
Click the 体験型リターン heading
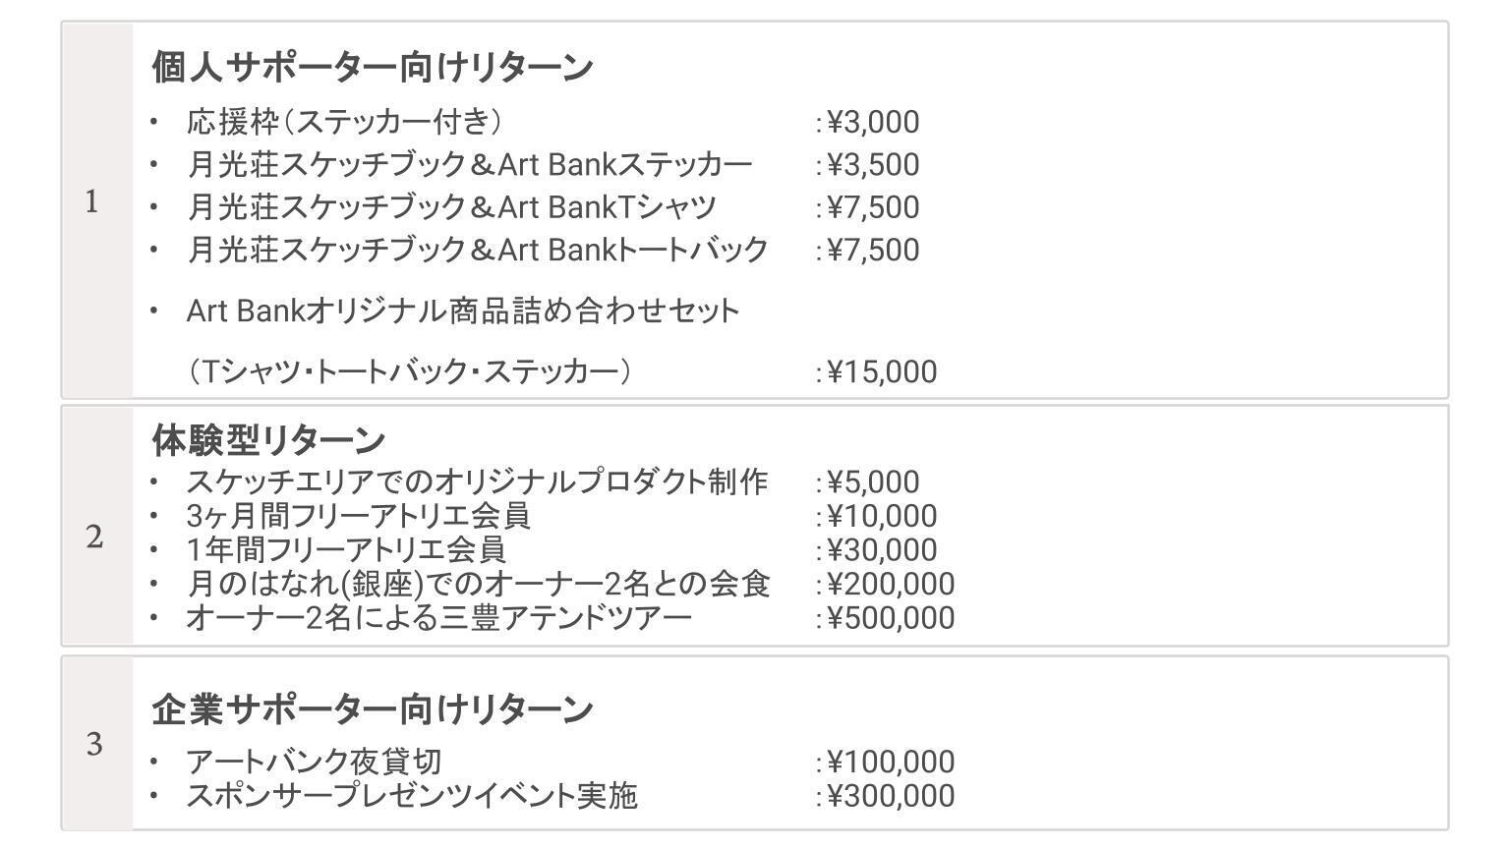[267, 440]
